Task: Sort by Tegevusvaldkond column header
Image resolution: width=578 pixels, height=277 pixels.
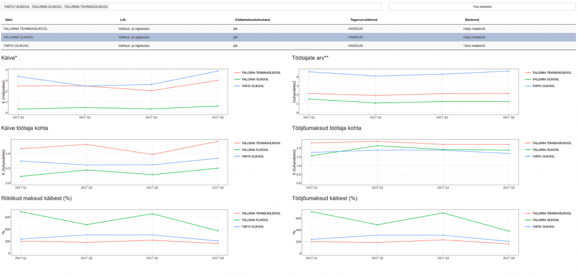Action: click(x=363, y=20)
